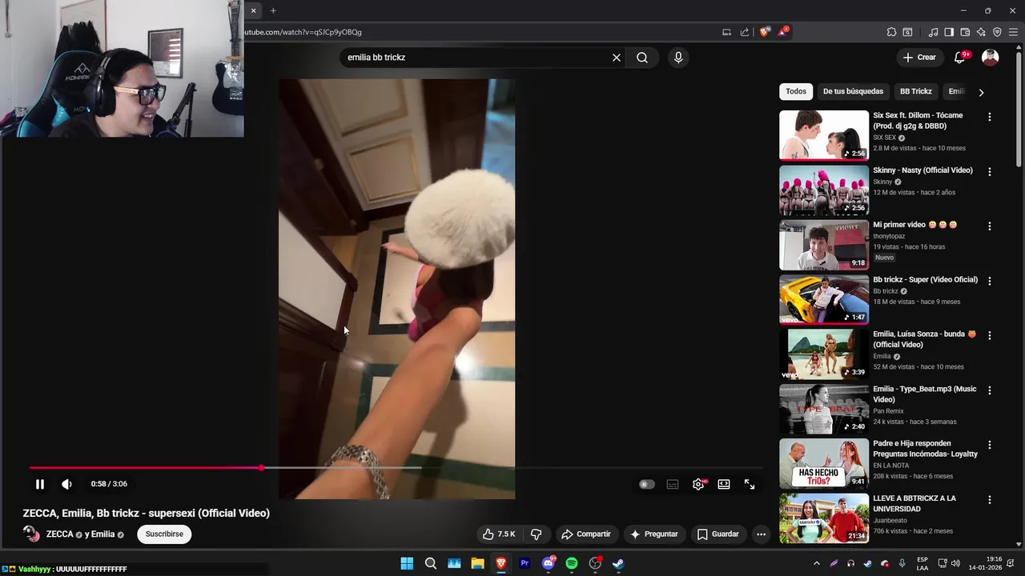
Task: Open options menu for 'Padre e Hija responden'
Action: pyautogui.click(x=990, y=445)
